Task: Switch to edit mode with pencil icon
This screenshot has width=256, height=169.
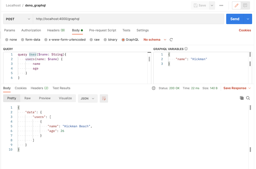Action: [x=236, y=5]
